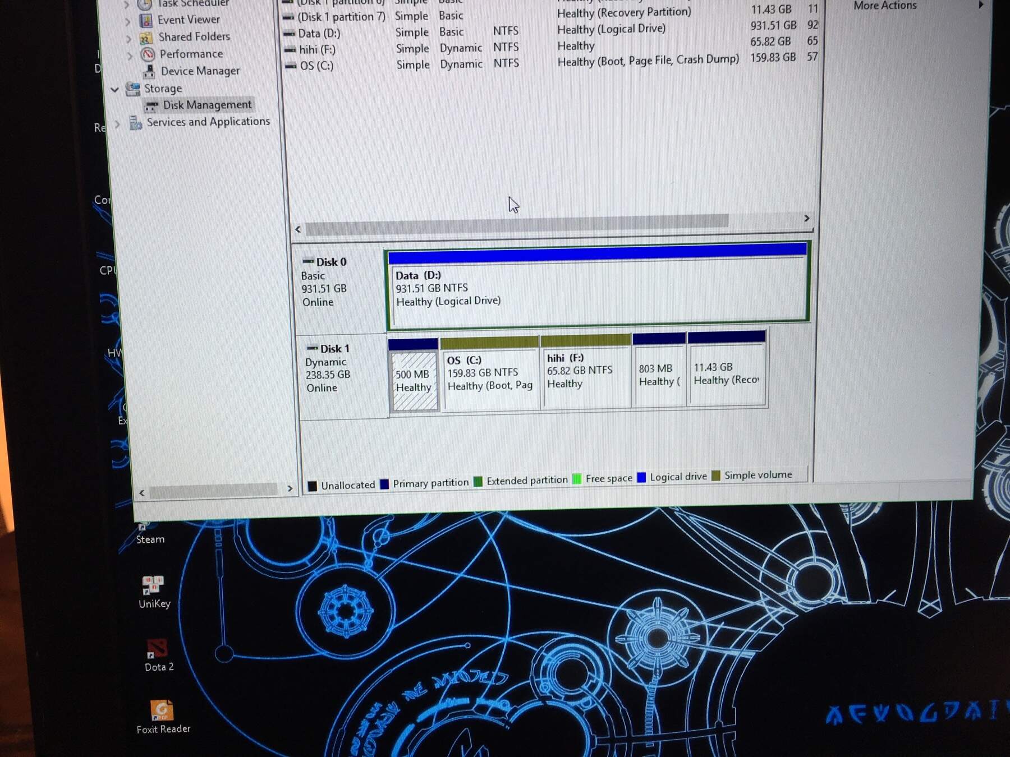This screenshot has width=1010, height=757.
Task: Click '159.83 GB' capacity in the OS (C:) row
Action: [x=773, y=57]
